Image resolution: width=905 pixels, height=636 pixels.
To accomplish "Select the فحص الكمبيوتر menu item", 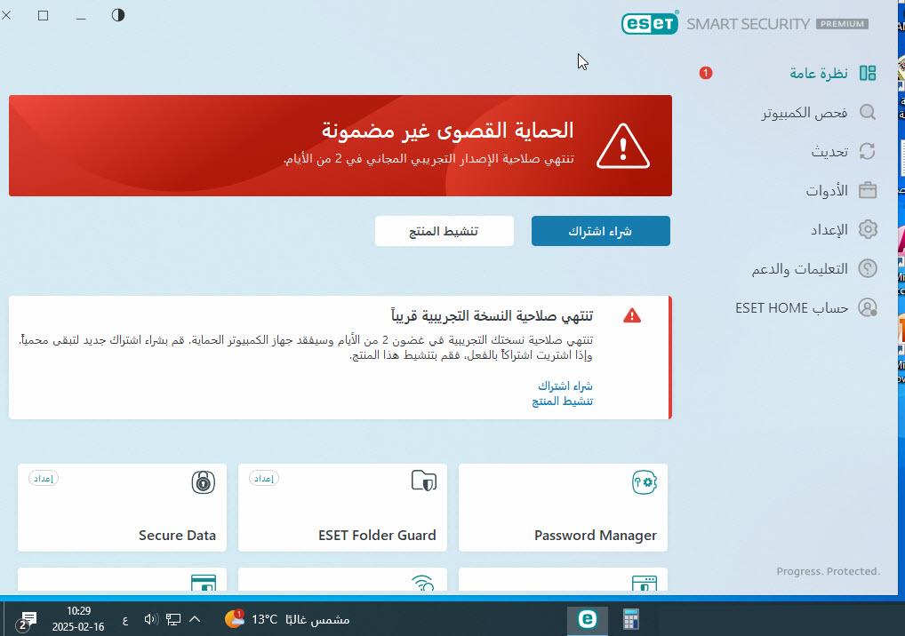I will 804,112.
